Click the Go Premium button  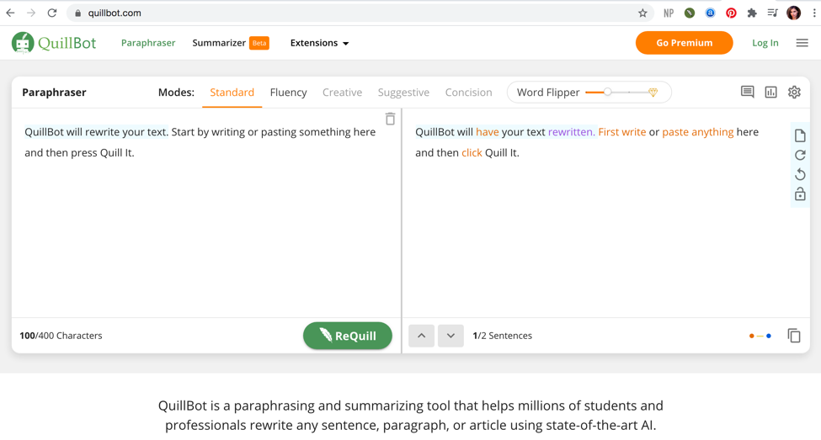click(684, 43)
